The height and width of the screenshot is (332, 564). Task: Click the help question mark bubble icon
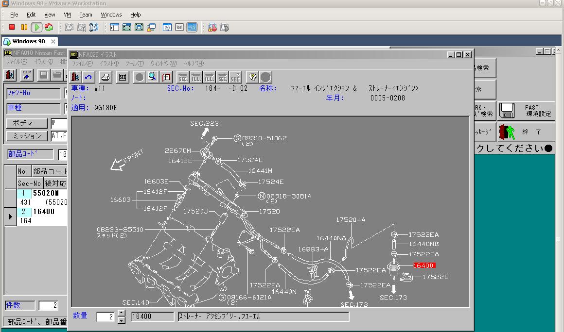click(252, 77)
